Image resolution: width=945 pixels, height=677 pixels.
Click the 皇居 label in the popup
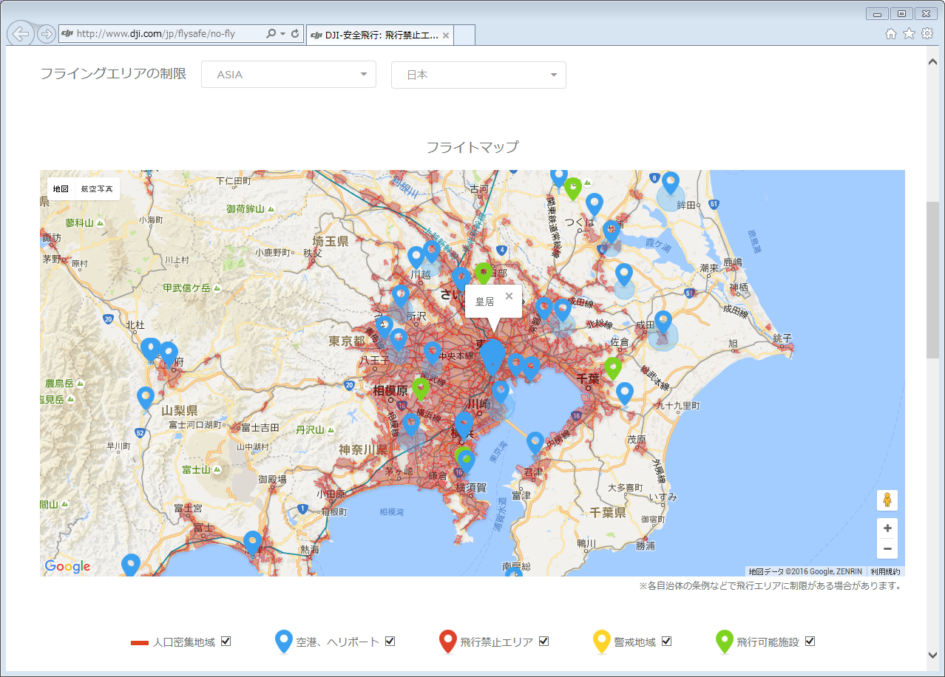coord(484,302)
